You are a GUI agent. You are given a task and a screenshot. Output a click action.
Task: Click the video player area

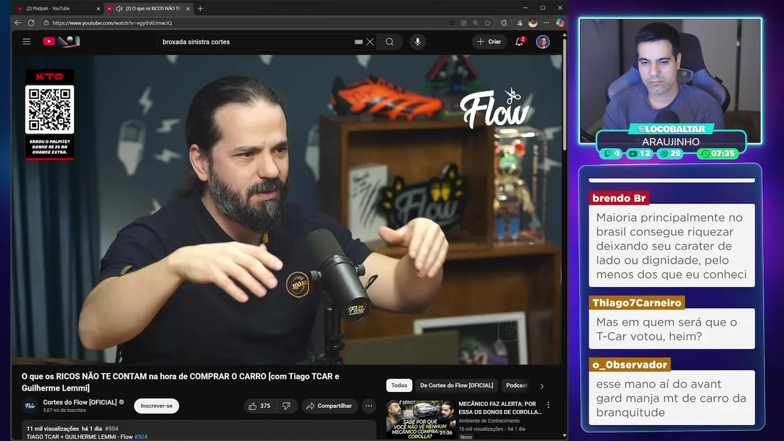click(286, 209)
